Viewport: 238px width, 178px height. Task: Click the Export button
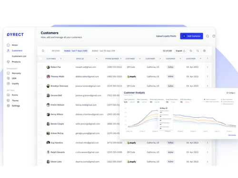click(180, 51)
